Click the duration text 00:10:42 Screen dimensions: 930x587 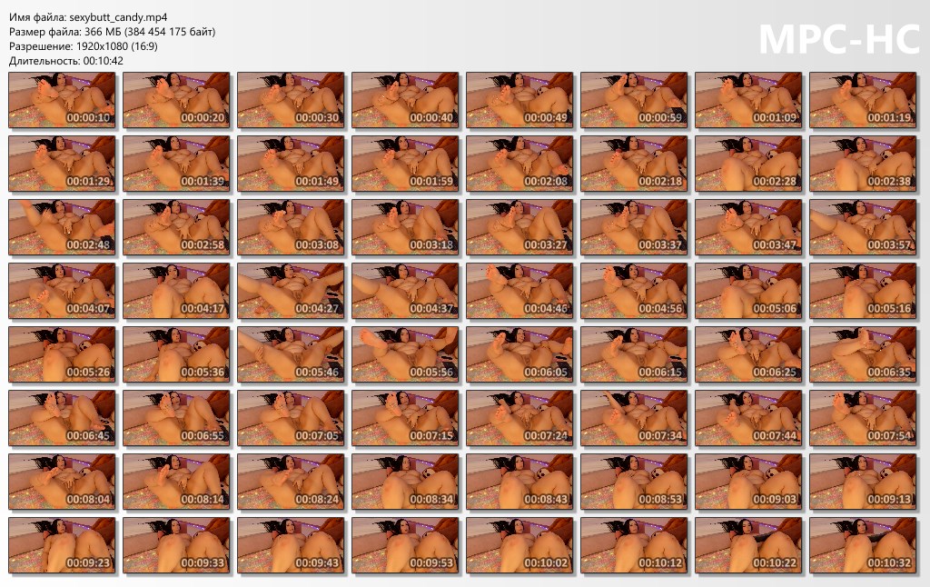pos(104,61)
